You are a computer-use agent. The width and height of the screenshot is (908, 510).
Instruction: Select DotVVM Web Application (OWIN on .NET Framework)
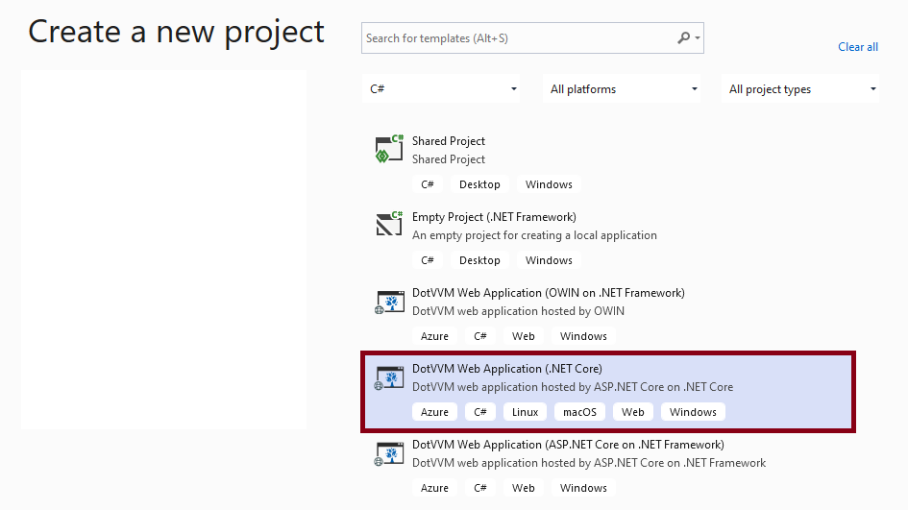pos(549,293)
